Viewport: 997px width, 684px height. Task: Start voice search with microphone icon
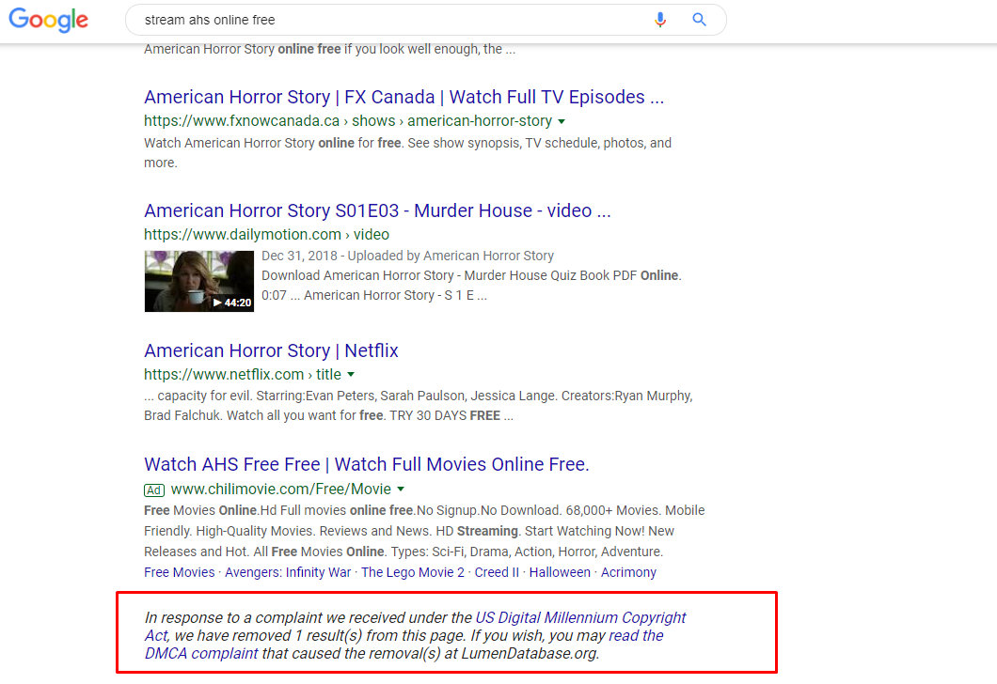660,20
